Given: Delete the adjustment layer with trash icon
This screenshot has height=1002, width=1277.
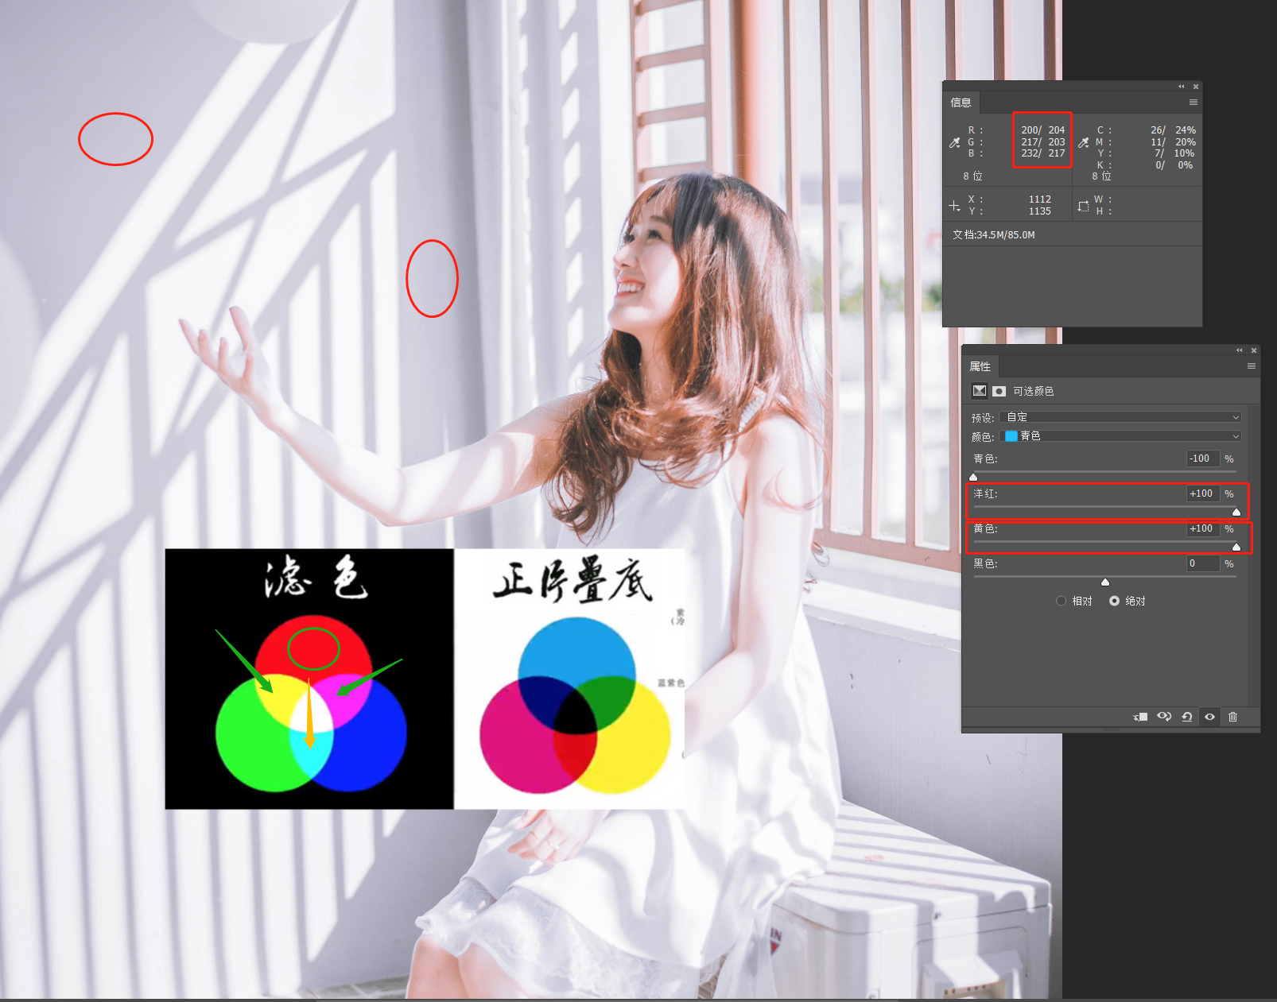Looking at the screenshot, I should 1232,717.
